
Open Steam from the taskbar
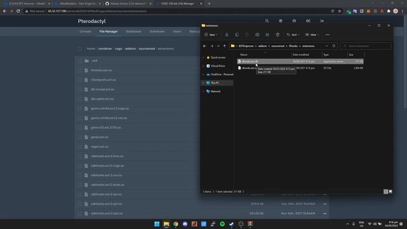(x=231, y=224)
